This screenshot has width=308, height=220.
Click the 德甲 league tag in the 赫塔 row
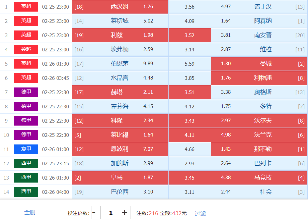[x=26, y=92]
